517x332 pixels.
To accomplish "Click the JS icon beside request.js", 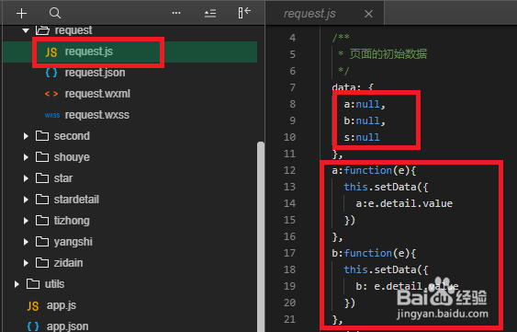I will click(51, 52).
